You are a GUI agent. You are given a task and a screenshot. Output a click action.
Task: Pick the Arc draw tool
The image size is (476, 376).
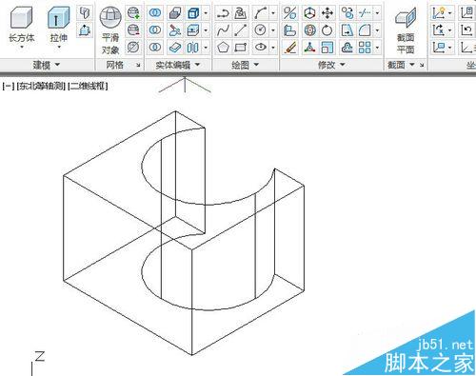(261, 13)
